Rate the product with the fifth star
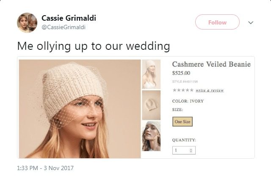The image size is (271, 176). pos(191,90)
